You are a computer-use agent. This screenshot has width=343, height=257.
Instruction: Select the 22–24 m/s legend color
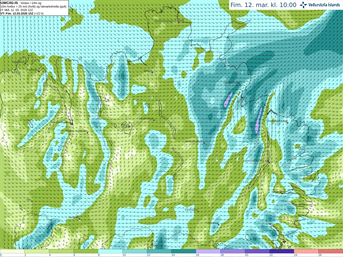tap(282, 251)
